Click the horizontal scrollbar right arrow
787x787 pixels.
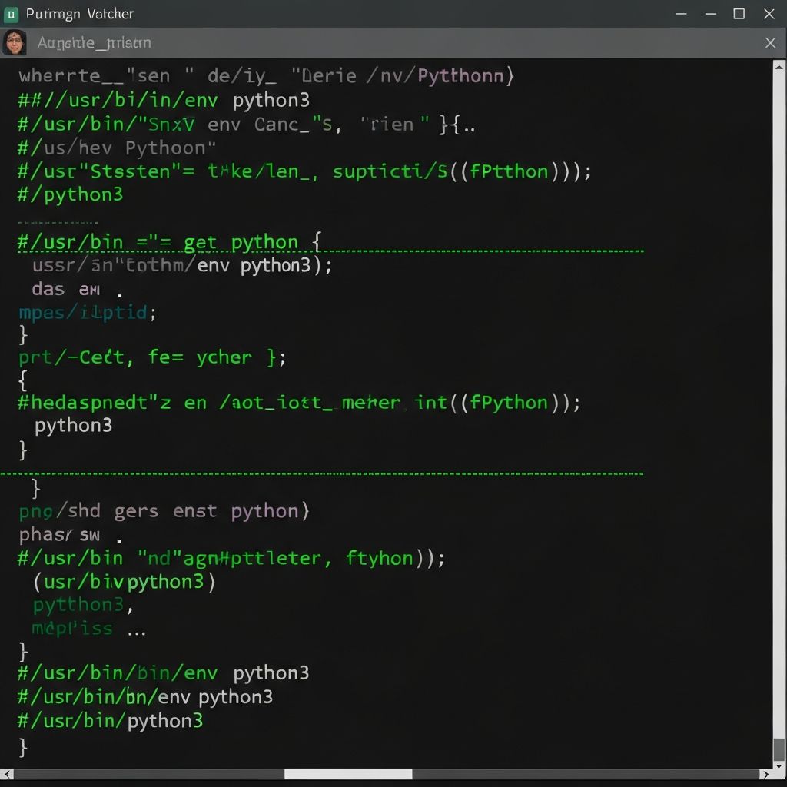click(765, 774)
